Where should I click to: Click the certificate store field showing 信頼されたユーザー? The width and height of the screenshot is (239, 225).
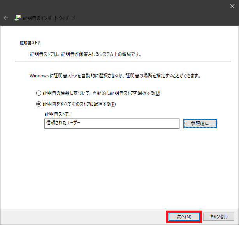pos(112,124)
